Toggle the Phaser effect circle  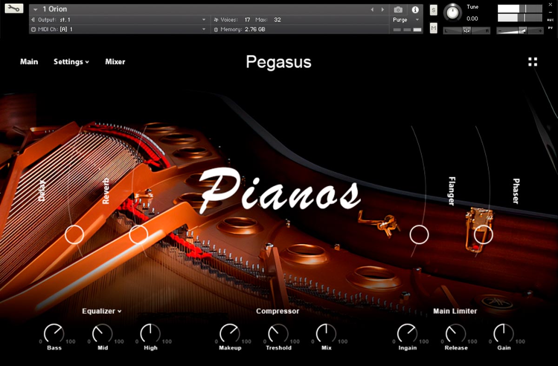point(484,235)
